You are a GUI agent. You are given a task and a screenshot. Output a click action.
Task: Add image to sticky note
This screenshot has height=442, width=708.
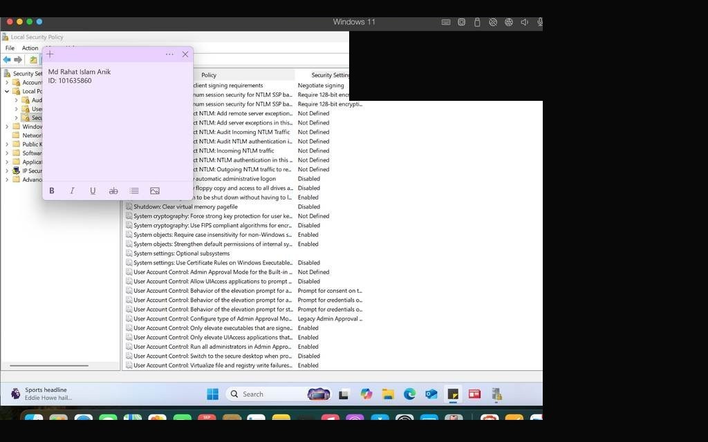(155, 191)
